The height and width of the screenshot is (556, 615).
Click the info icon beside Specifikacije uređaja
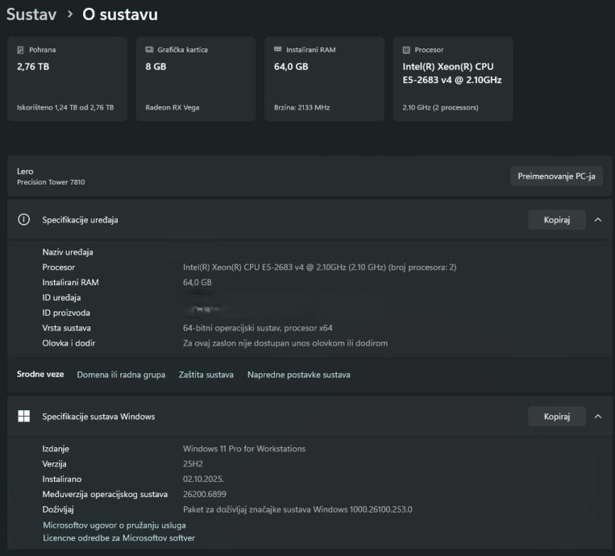click(24, 219)
